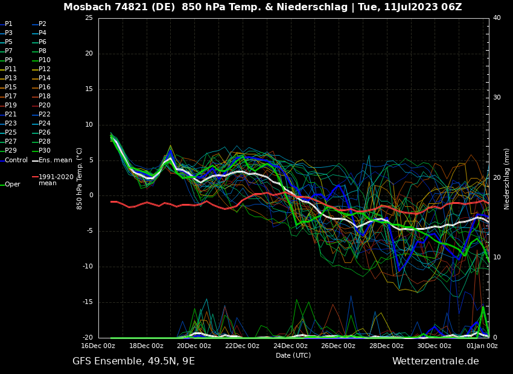Click the 24Dec 00z date tick
Viewport: 513px width, 374px height.
[x=290, y=346]
